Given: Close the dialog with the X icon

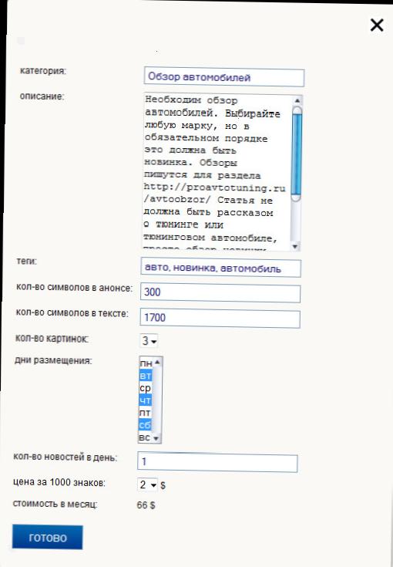Looking at the screenshot, I should coord(377,25).
